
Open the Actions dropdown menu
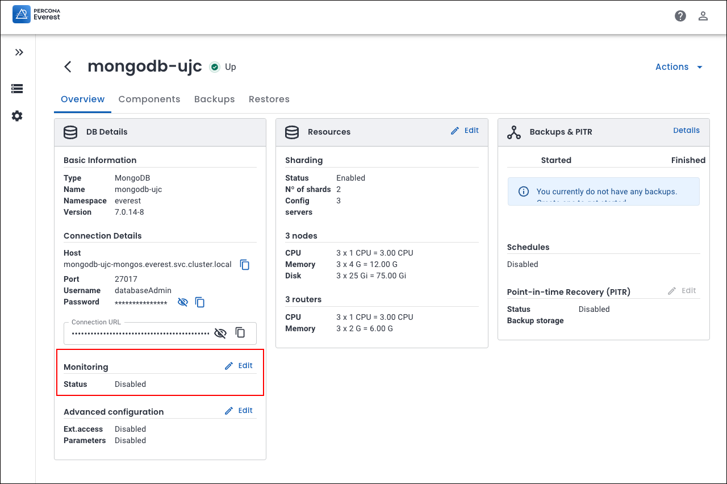coord(679,67)
